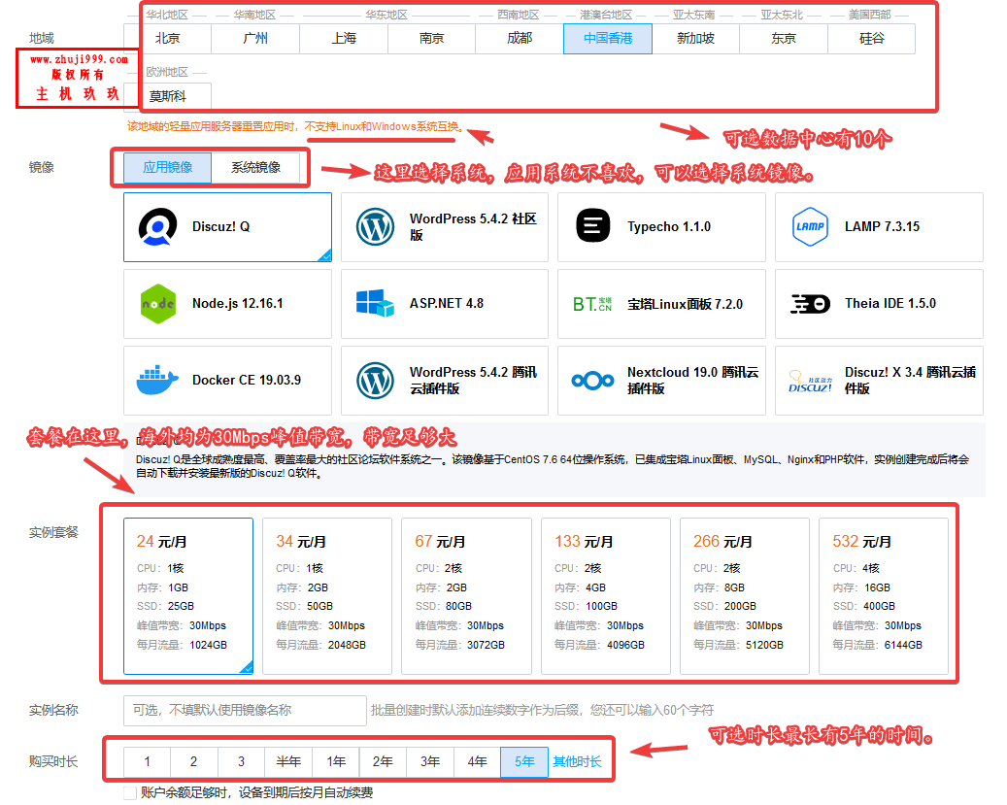Screen dimensions: 1007x805
Task: Click the Node.js green hexagon icon
Action: 157,304
